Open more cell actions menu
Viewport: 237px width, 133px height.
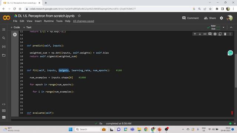[x=230, y=34]
